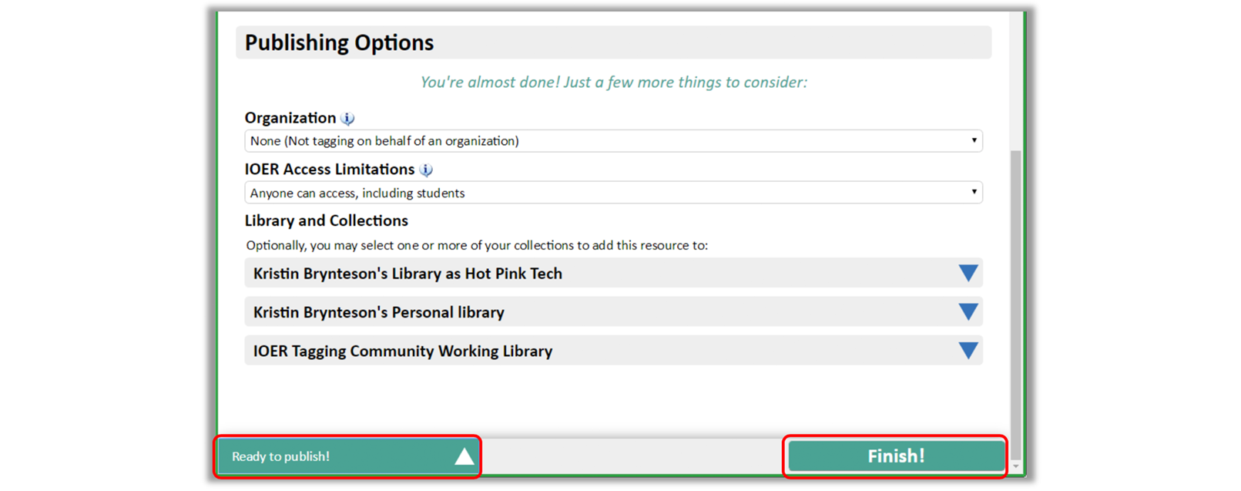This screenshot has width=1241, height=491.
Task: Click blue triangle on IOER Tagging Community row
Action: click(x=968, y=351)
